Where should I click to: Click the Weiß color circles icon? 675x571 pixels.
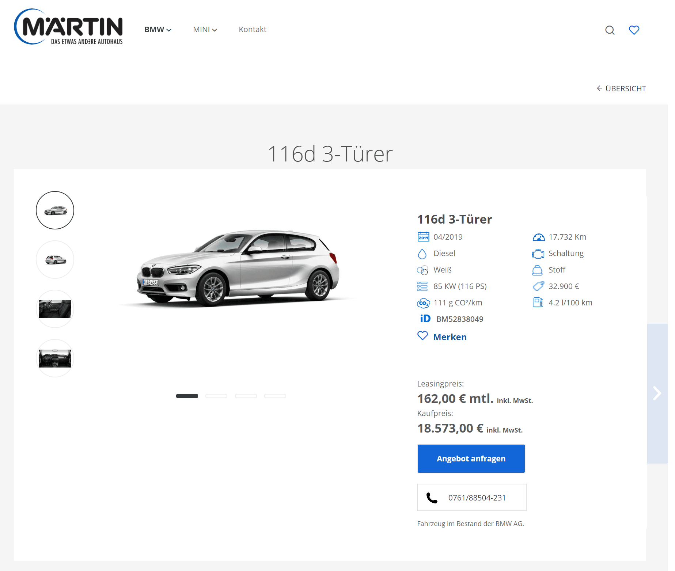(422, 270)
